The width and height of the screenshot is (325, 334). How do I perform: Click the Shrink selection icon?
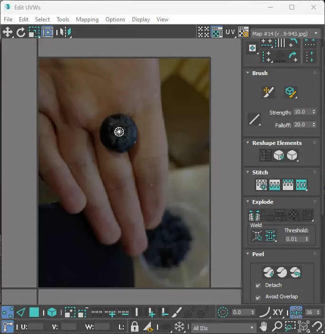83,313
